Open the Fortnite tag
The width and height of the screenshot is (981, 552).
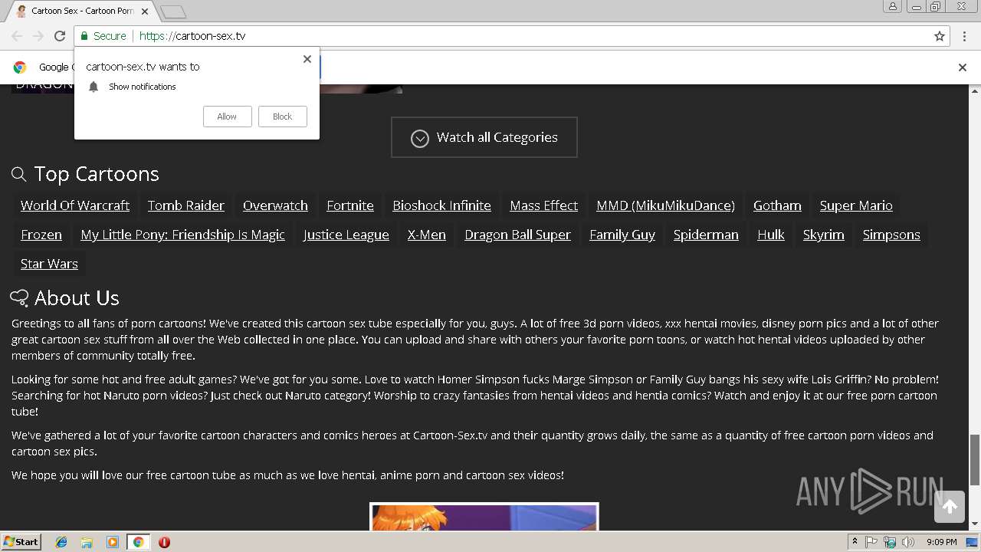tap(350, 205)
